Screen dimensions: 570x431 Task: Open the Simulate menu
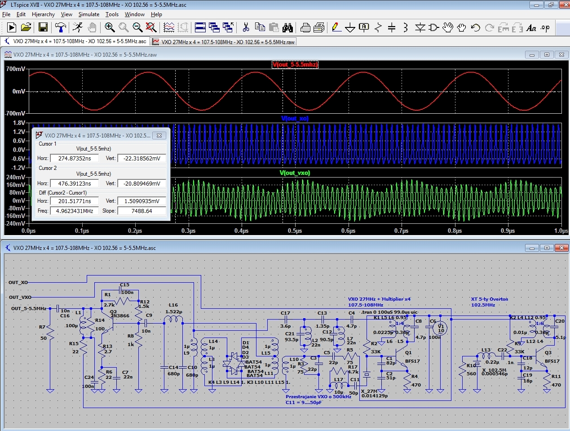(x=88, y=14)
